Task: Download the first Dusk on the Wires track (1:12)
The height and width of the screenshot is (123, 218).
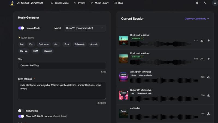Action: coord(202,40)
